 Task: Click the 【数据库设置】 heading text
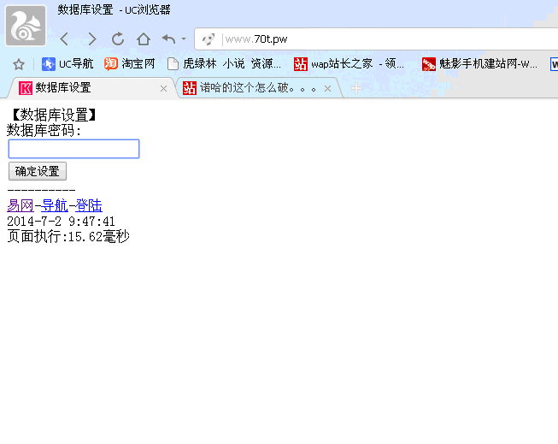(54, 115)
